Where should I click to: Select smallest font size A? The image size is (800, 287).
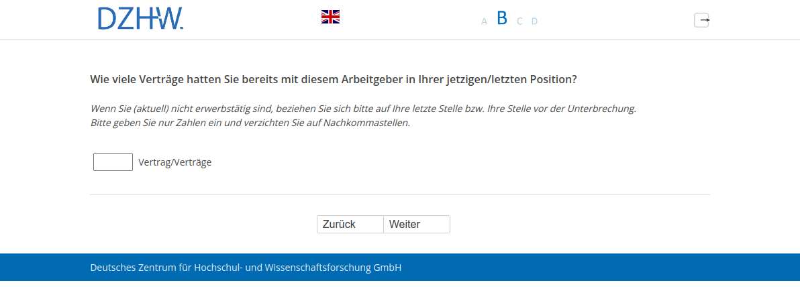(x=484, y=21)
